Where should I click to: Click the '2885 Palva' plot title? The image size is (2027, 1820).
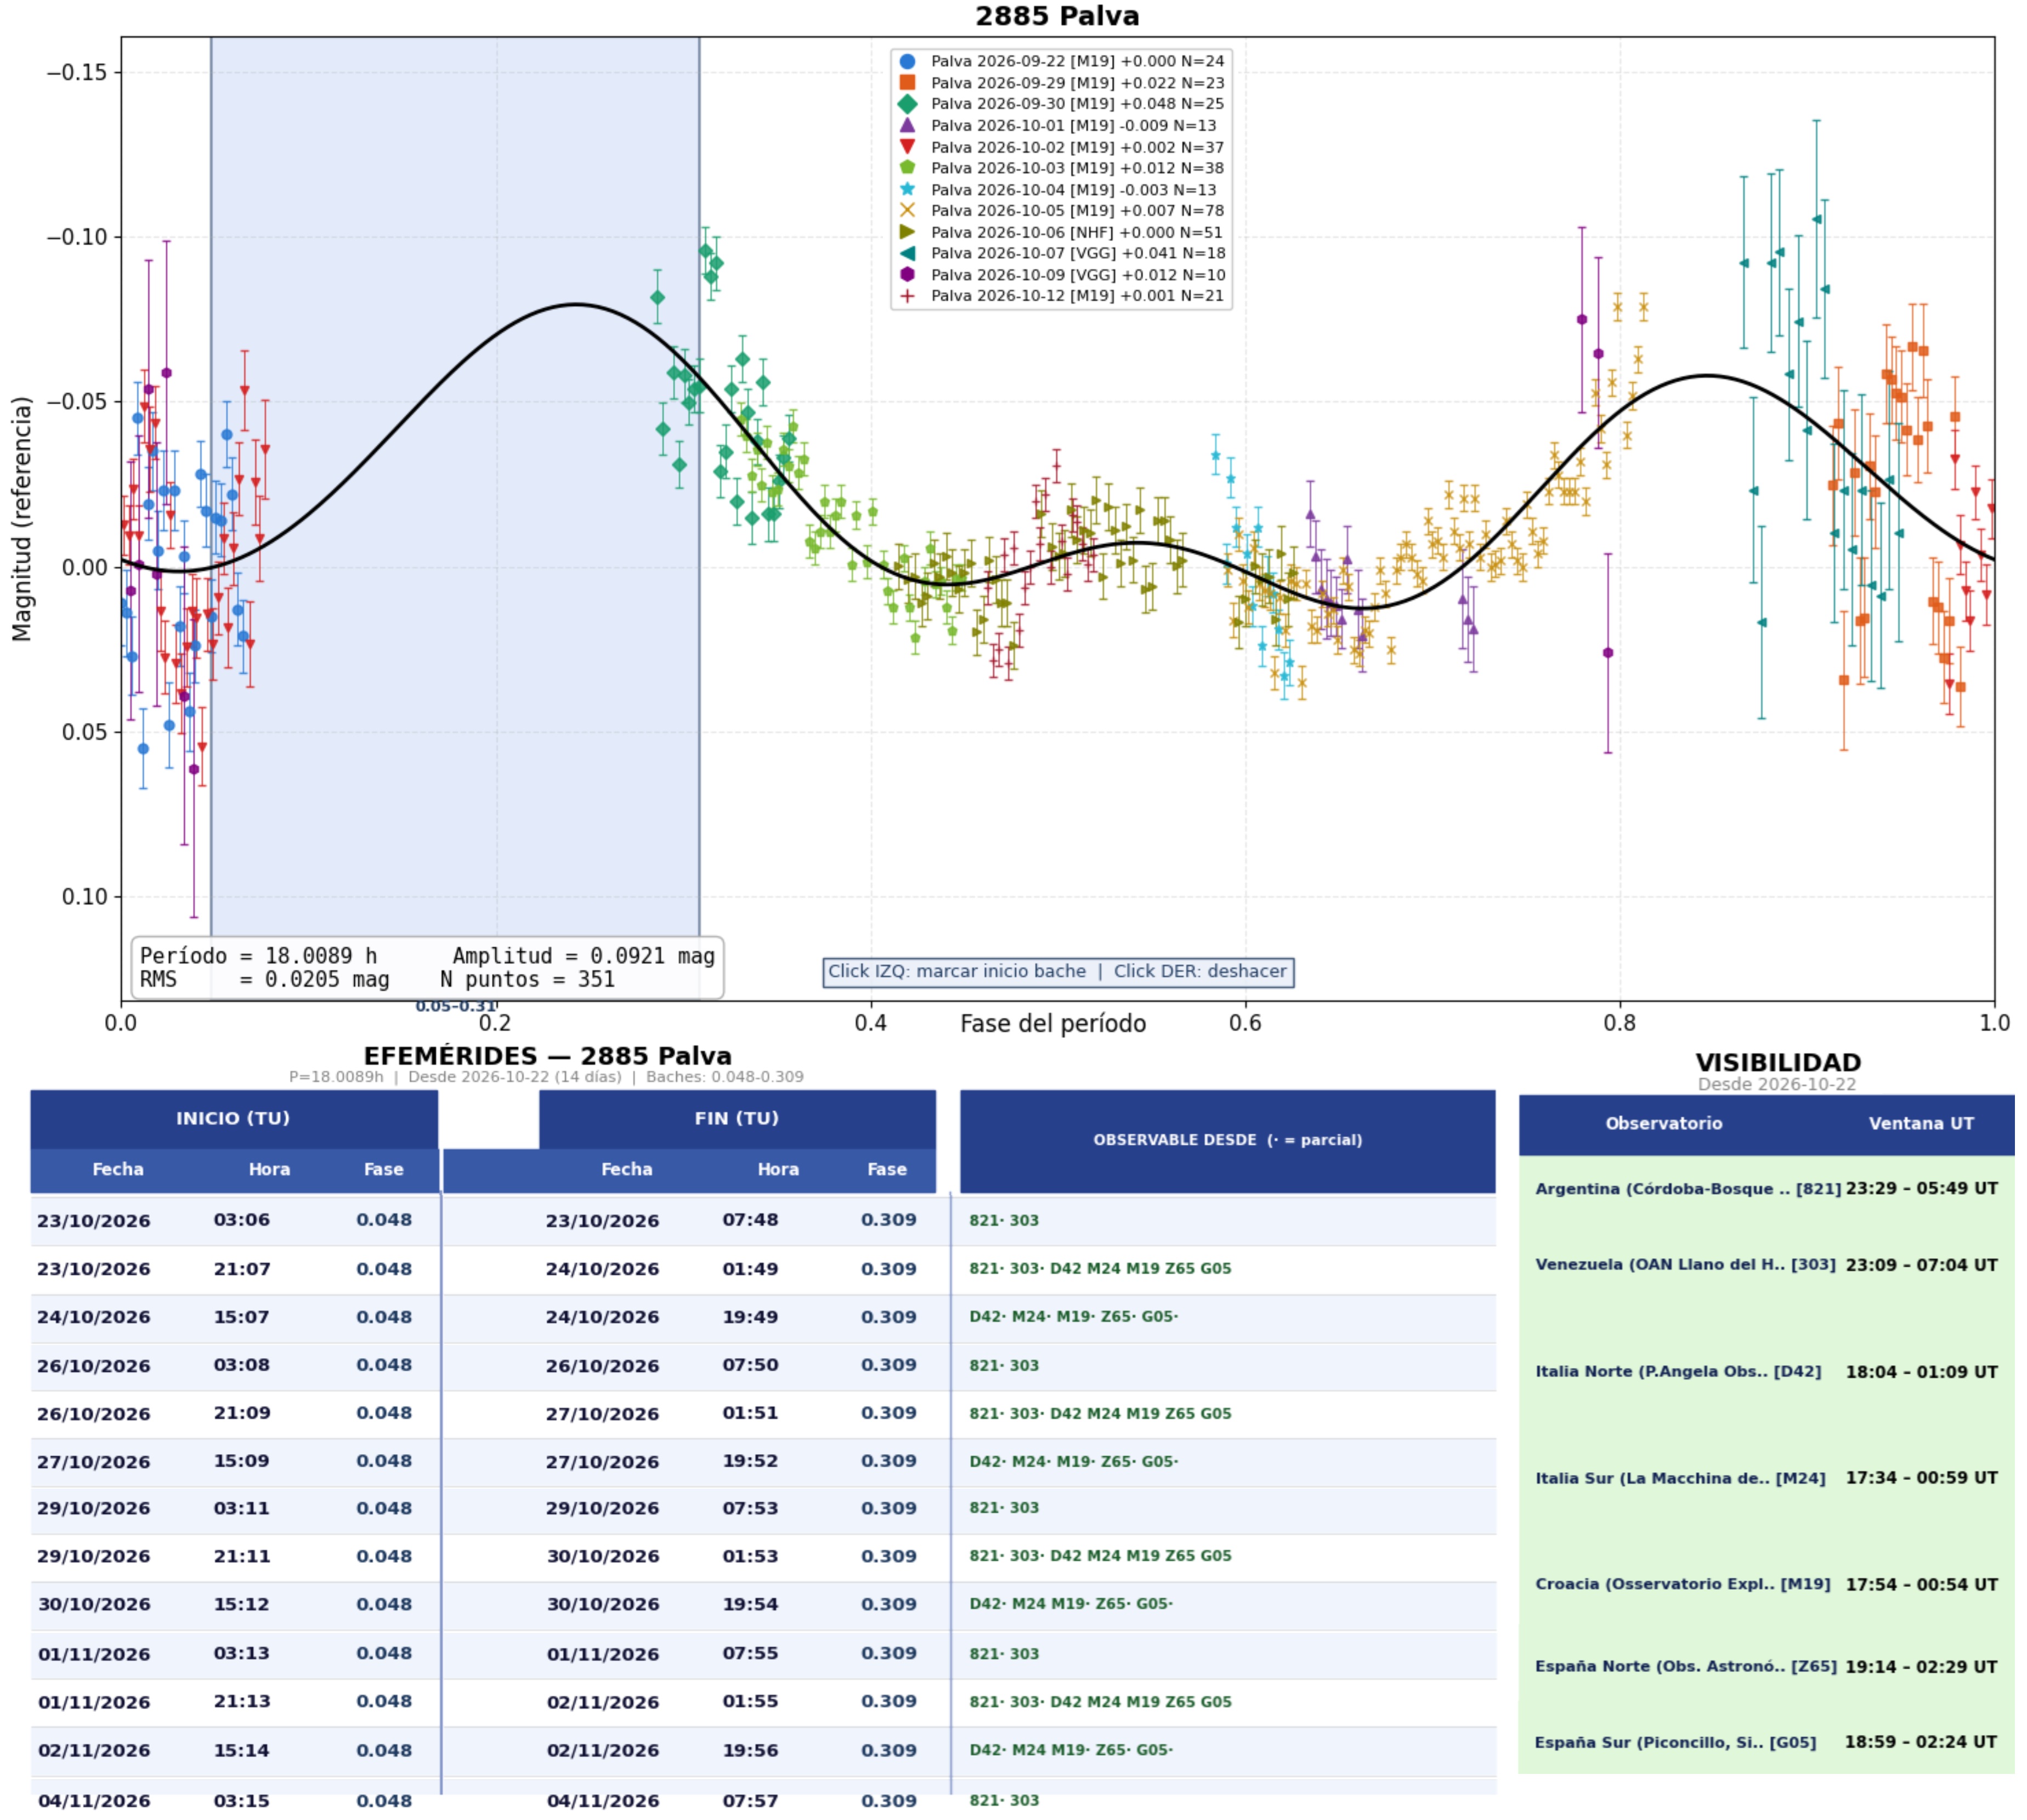point(1057,16)
